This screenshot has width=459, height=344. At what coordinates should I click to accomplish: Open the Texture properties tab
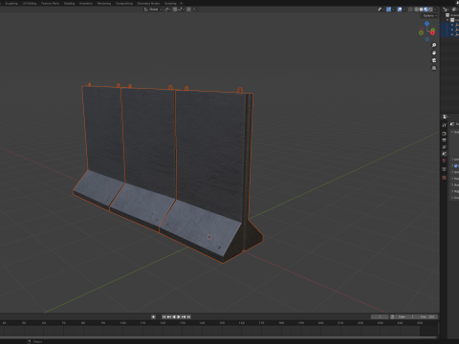pyautogui.click(x=445, y=178)
